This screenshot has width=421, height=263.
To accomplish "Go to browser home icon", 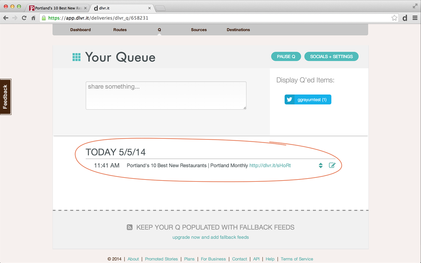I will 33,18.
